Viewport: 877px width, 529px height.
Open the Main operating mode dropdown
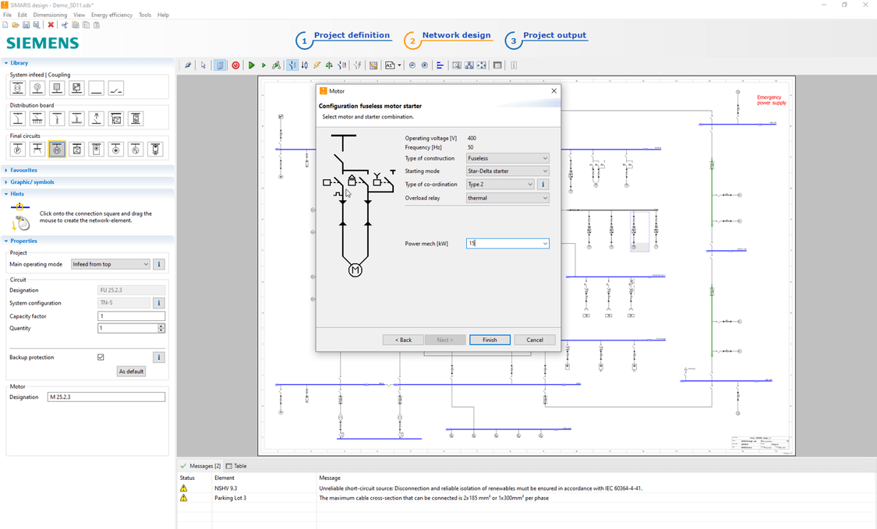point(110,264)
